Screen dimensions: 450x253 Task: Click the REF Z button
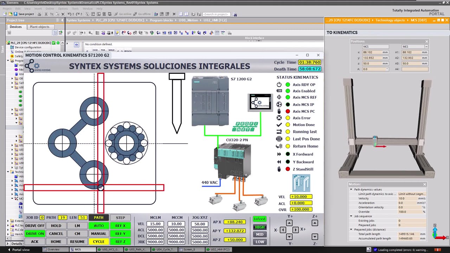[120, 242]
